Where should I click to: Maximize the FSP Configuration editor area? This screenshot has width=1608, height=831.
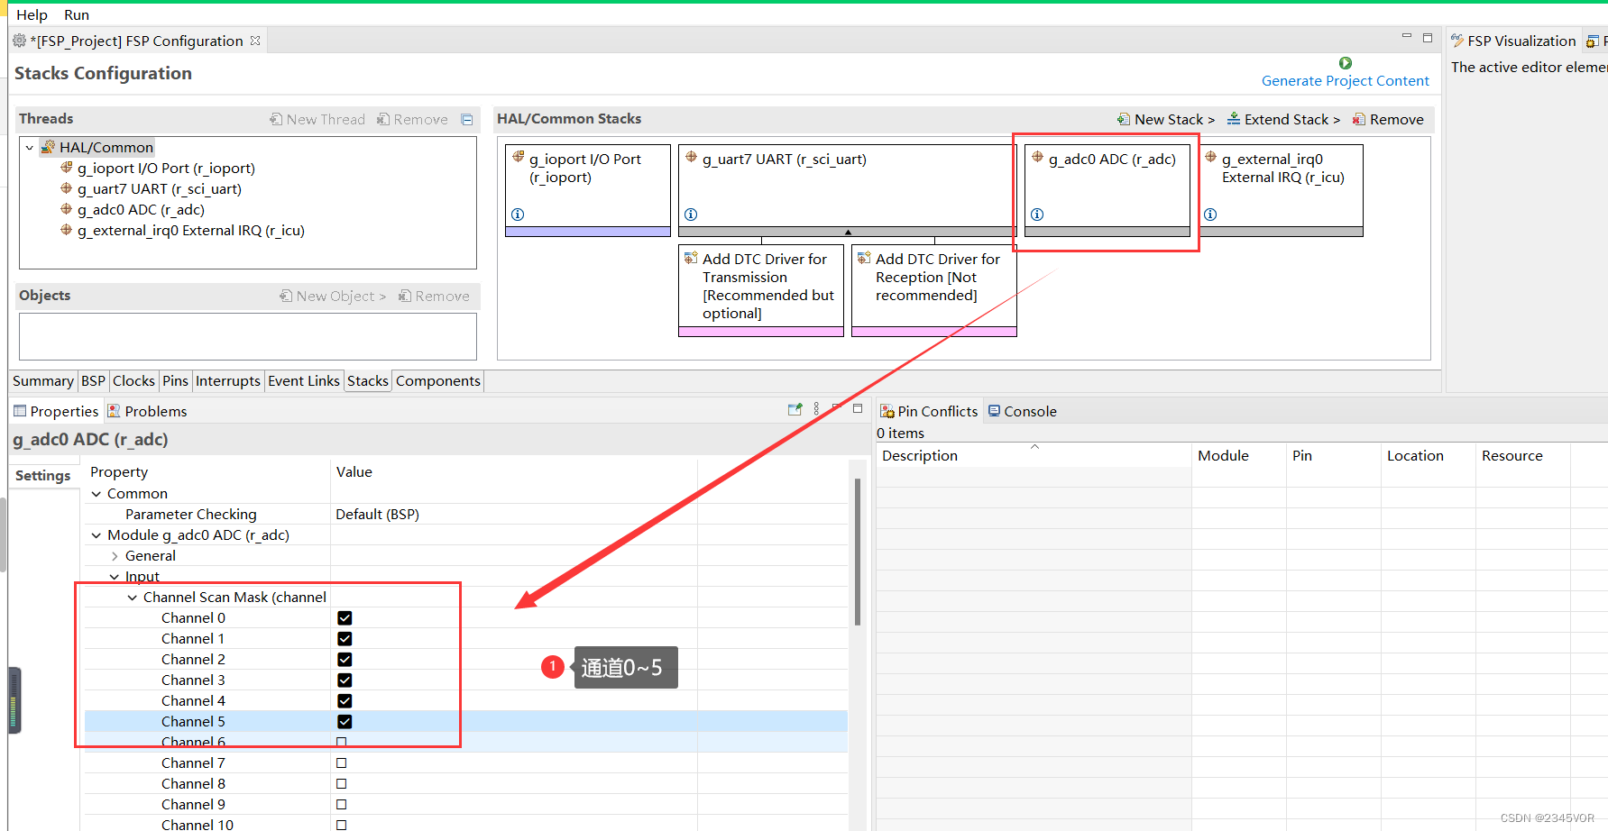(x=1428, y=38)
